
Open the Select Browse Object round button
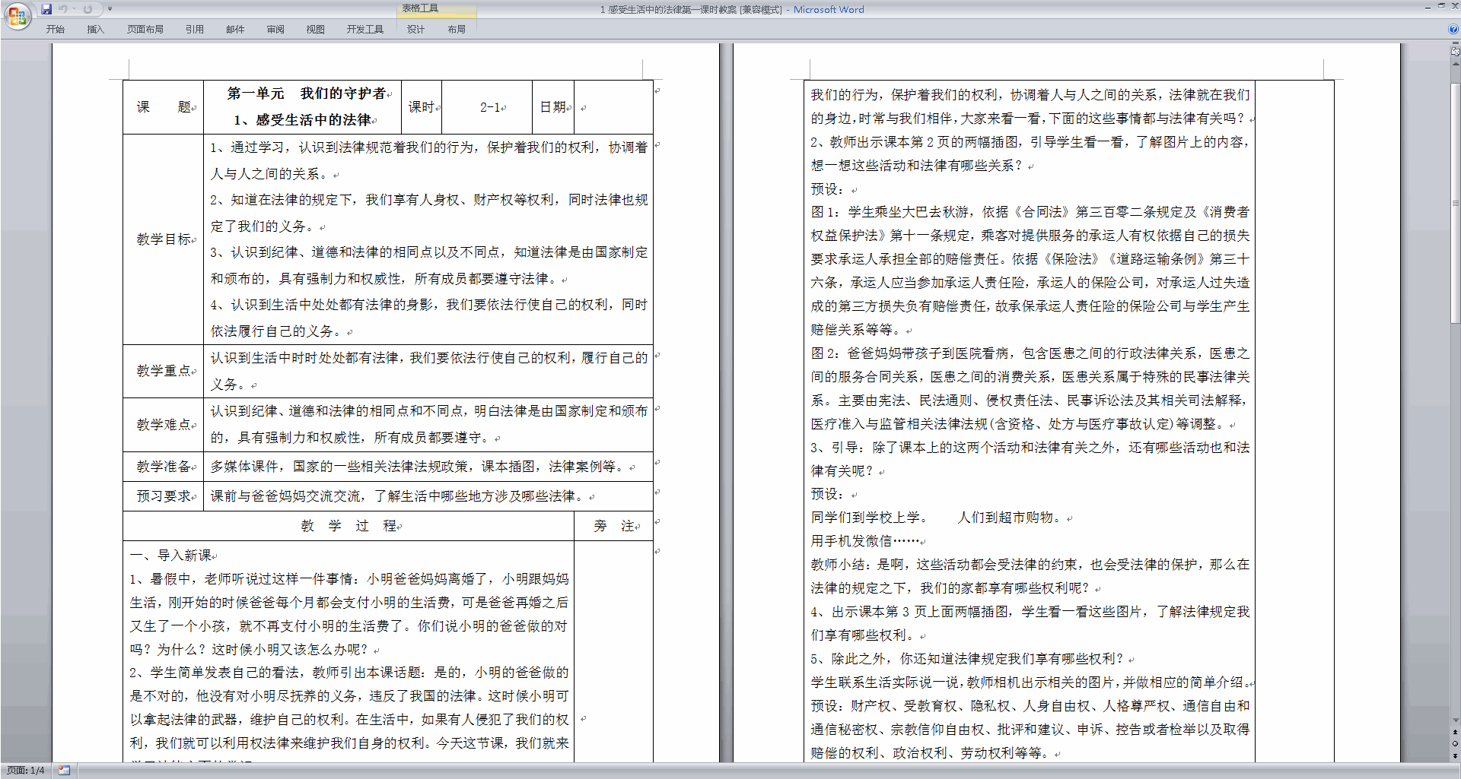point(1455,744)
